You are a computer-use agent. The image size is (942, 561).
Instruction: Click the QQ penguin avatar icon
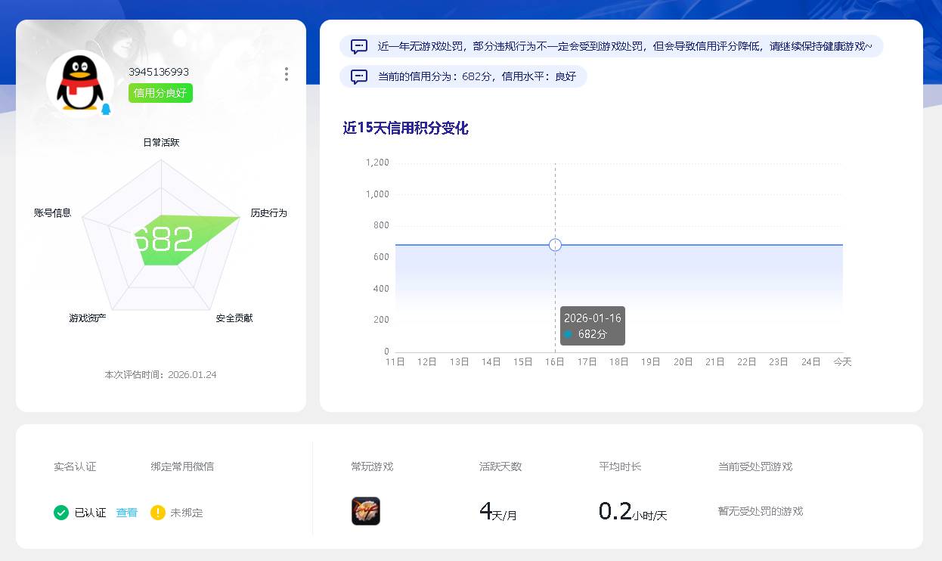(79, 83)
